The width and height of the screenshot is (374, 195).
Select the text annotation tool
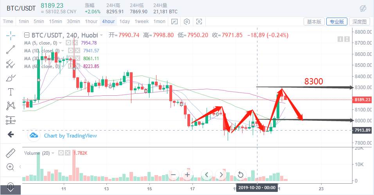11,92
